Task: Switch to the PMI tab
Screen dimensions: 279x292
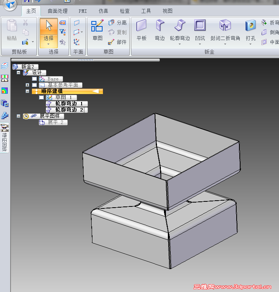Action: (x=83, y=11)
